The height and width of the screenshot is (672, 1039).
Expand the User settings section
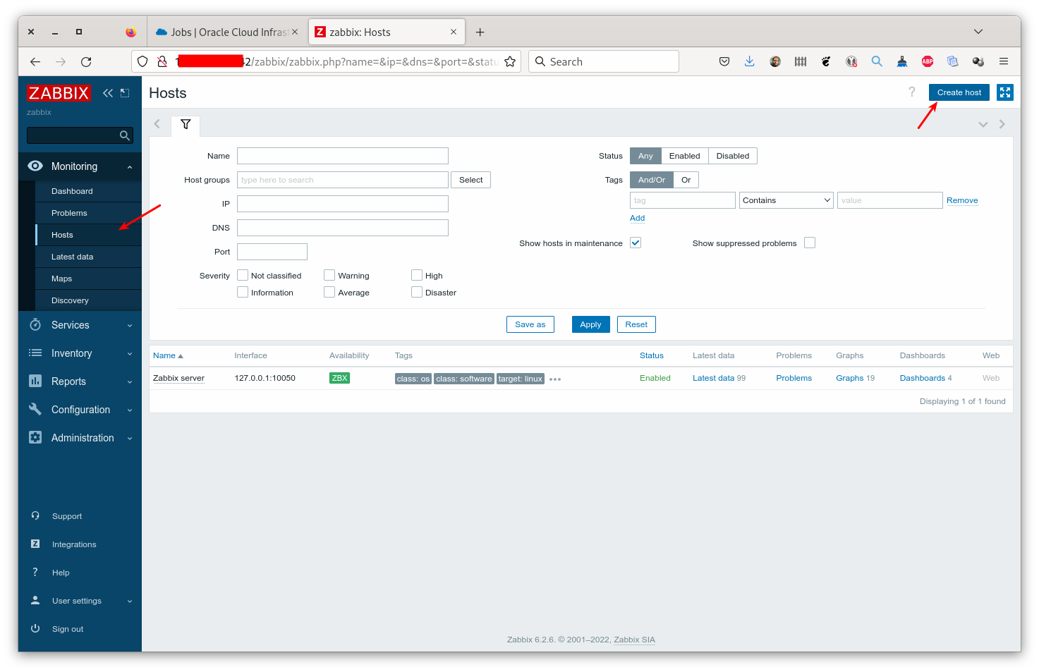click(x=129, y=601)
